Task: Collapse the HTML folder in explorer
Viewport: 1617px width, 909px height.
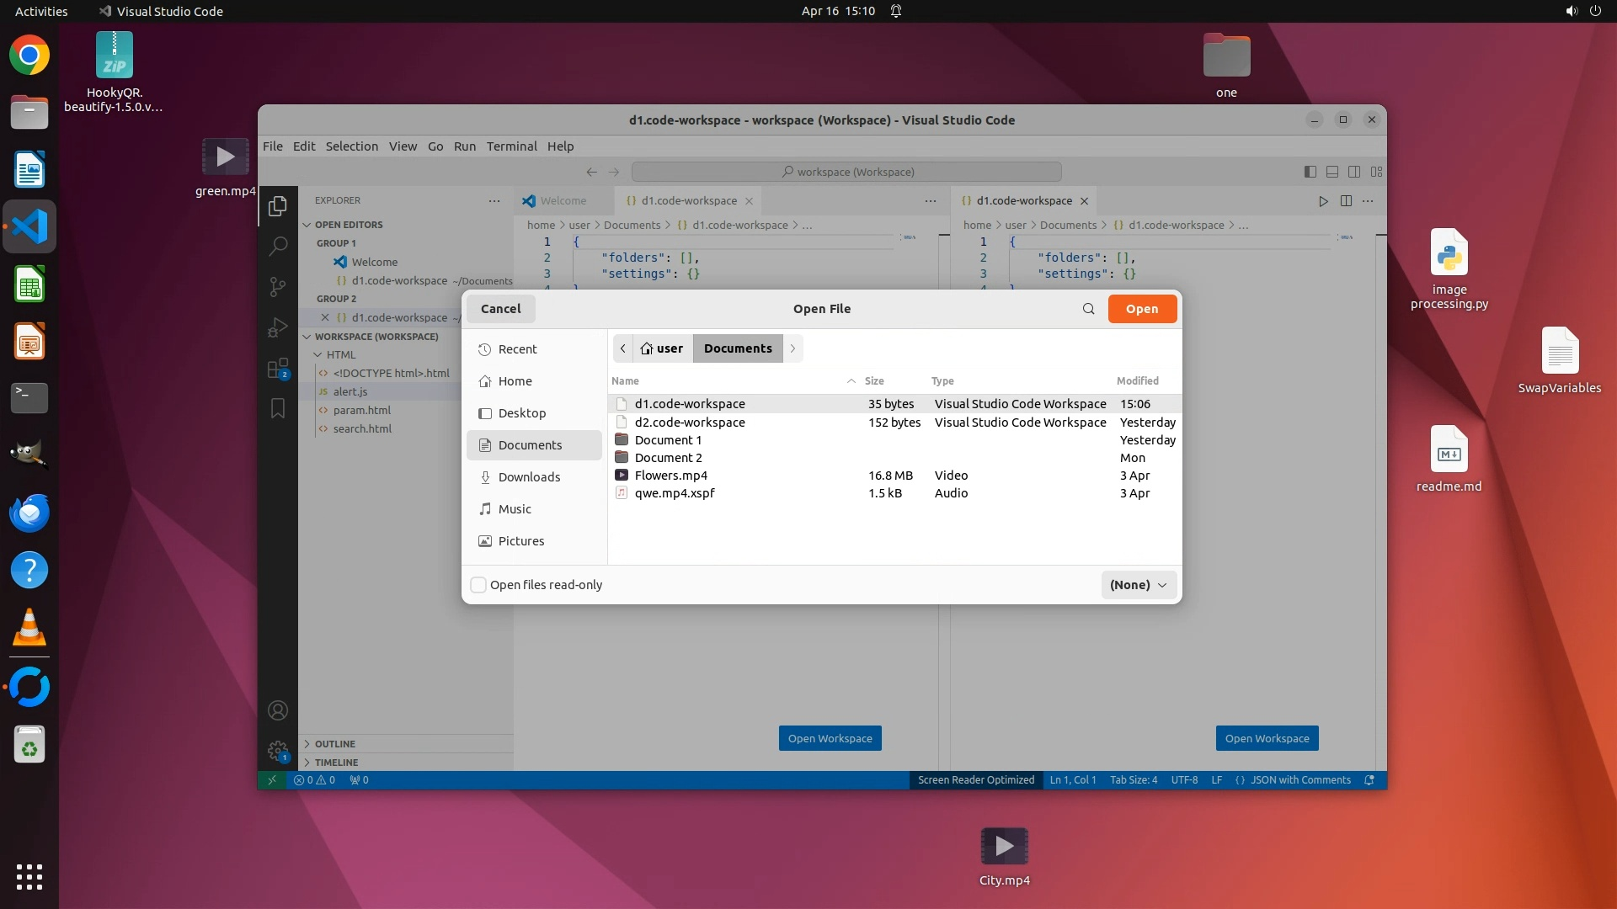Action: tap(340, 355)
